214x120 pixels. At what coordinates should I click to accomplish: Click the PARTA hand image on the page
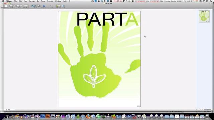(x=99, y=59)
